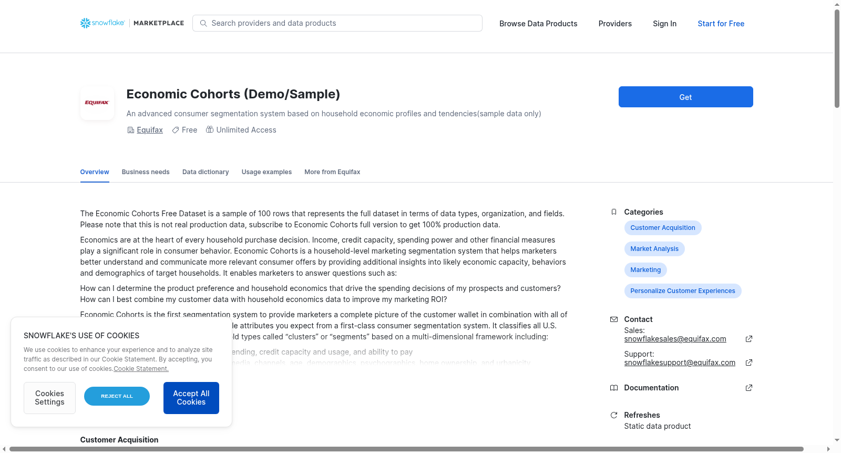Select the Customer Acquisition category chip

663,228
